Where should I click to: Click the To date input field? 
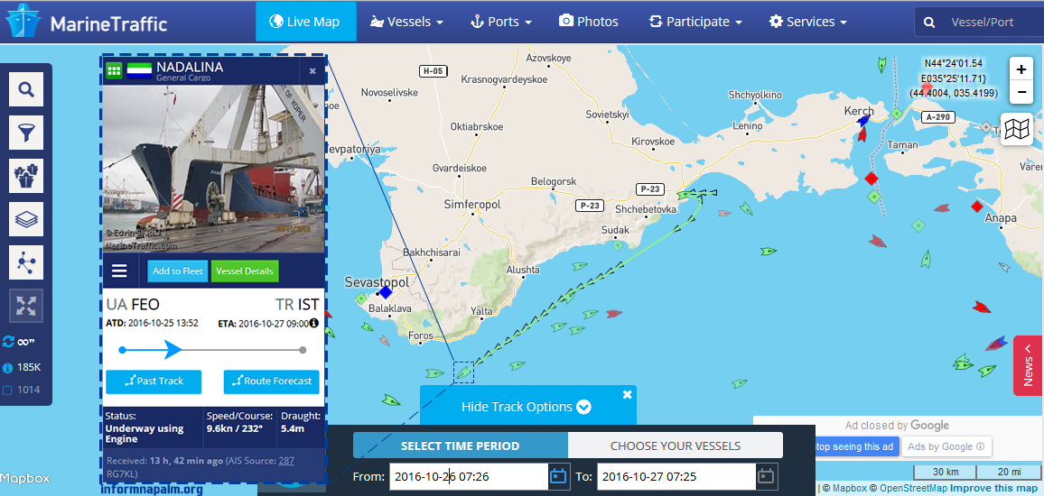676,476
